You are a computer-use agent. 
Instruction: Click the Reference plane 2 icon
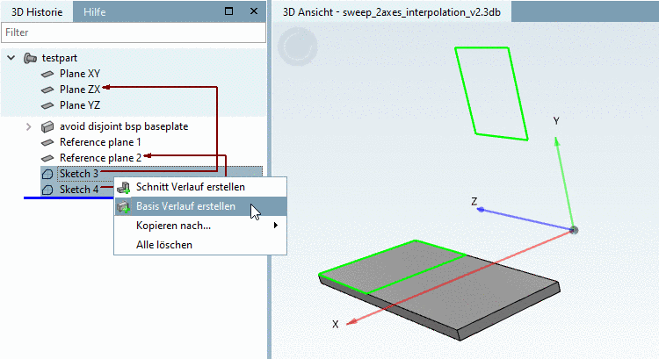pyautogui.click(x=47, y=158)
